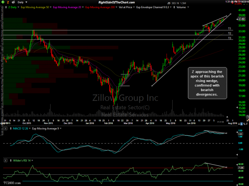Click the MACD divergence line end handle
The image size is (249, 186).
coord(226,133)
